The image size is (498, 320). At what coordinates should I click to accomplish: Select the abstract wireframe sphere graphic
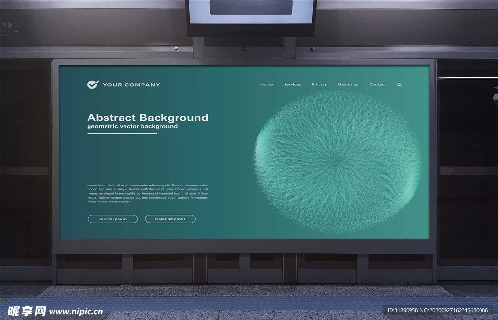[337, 161]
